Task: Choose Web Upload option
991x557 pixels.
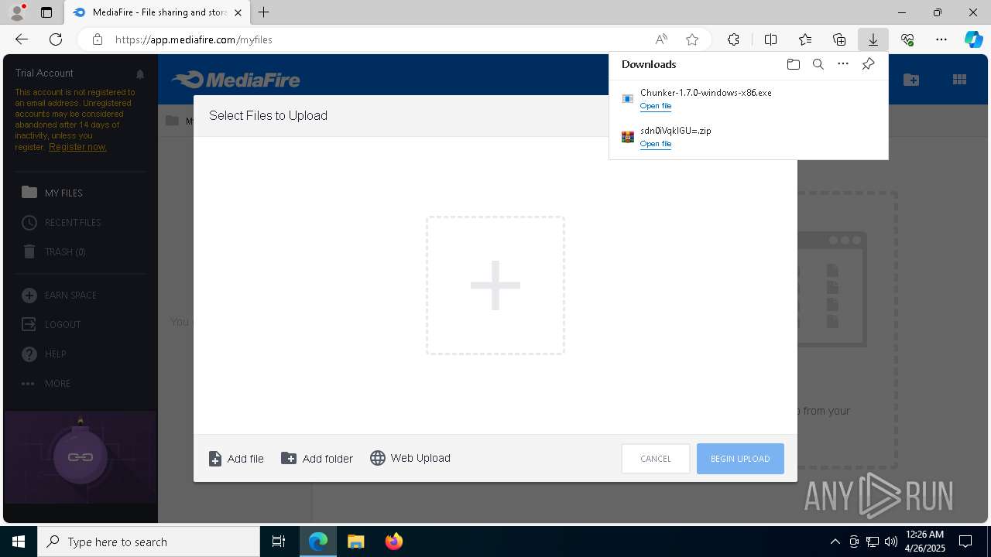Action: point(410,458)
